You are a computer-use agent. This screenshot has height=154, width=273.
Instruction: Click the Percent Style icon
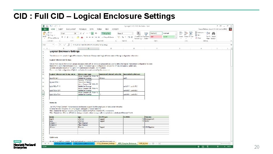[x=123, y=37]
